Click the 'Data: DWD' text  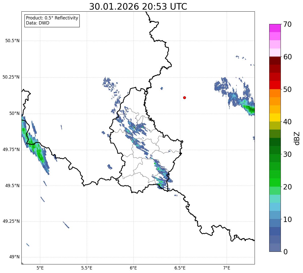pyautogui.click(x=38, y=23)
